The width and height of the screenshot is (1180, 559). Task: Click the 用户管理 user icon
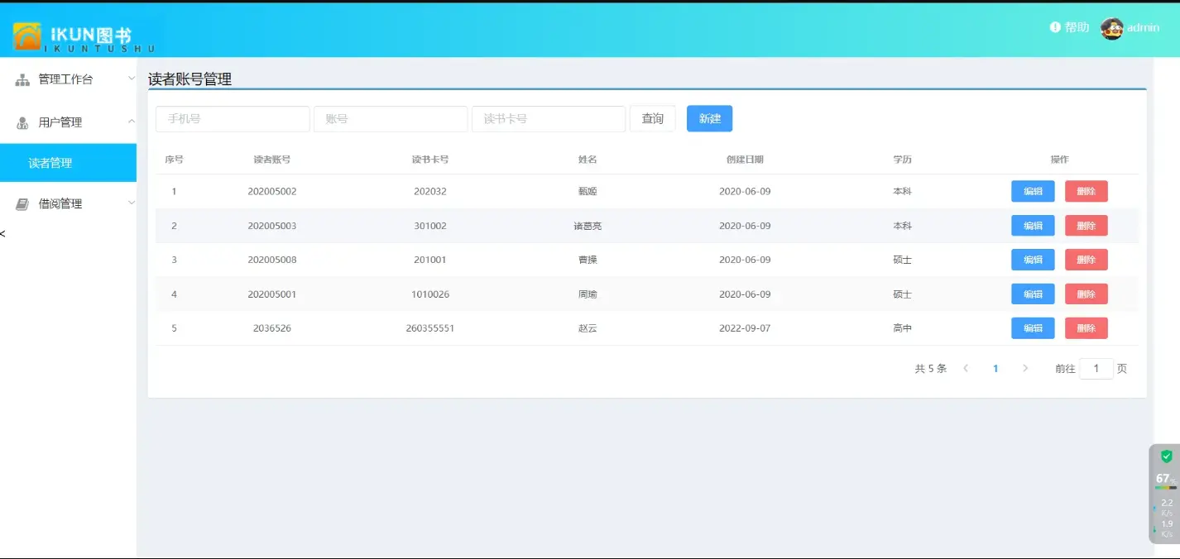[x=22, y=122]
